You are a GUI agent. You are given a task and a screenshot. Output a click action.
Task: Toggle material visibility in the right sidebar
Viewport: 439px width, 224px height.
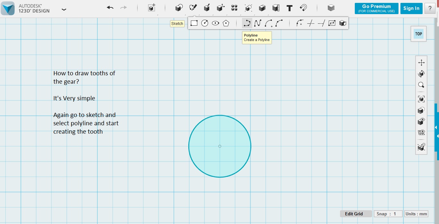click(x=421, y=110)
